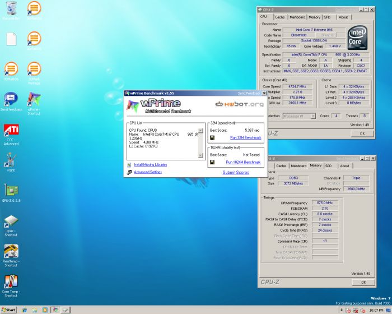
Task: Click the wPrime taskbar button
Action: click(55, 310)
